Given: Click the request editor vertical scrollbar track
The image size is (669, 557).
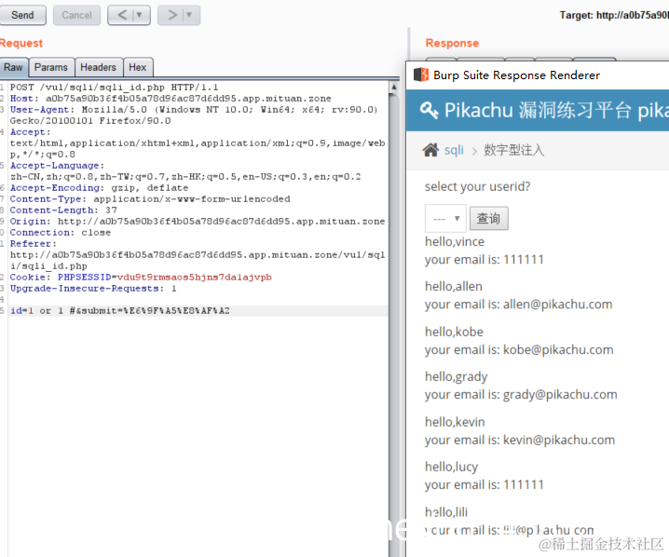Looking at the screenshot, I should point(394,324).
